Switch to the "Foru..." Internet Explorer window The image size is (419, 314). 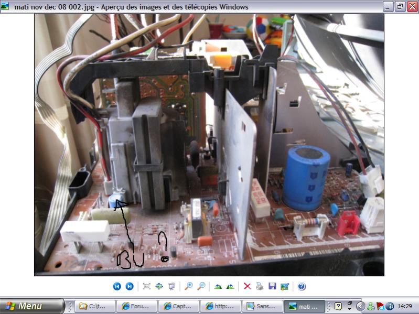pyautogui.click(x=137, y=306)
